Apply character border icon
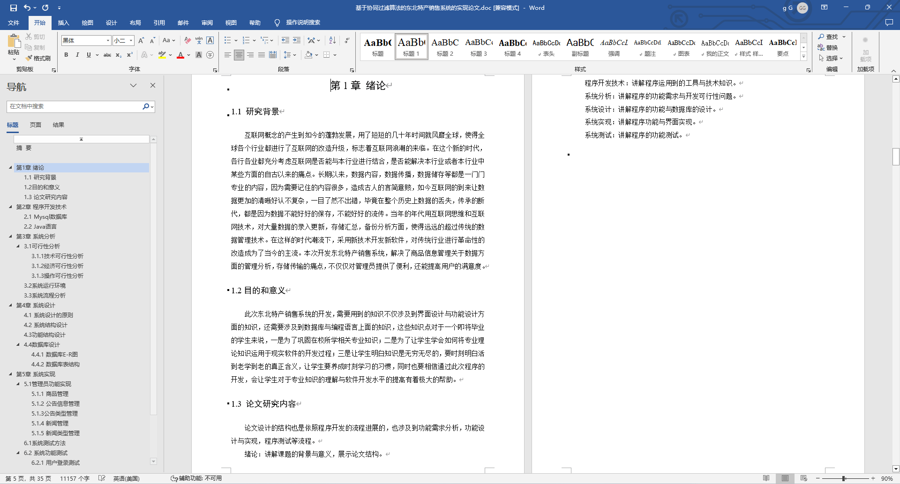This screenshot has width=900, height=484. coord(210,41)
